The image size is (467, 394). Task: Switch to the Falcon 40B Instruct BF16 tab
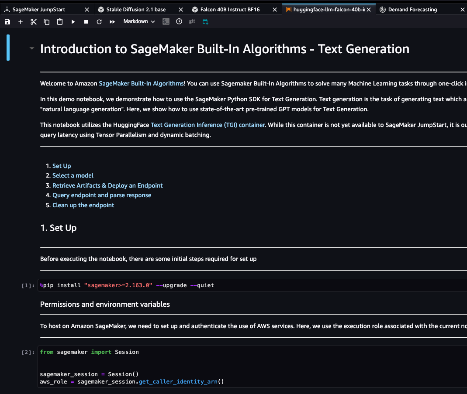click(230, 10)
